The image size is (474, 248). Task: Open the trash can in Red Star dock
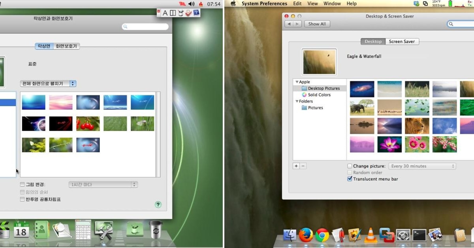point(155,229)
